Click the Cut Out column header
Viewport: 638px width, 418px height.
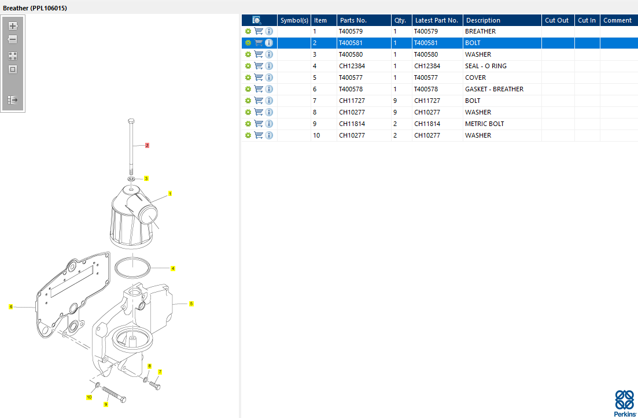558,20
